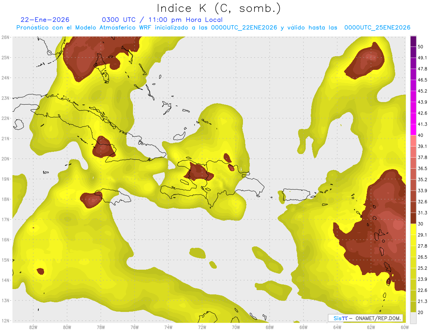Click the latitude label "16N"

(5, 240)
